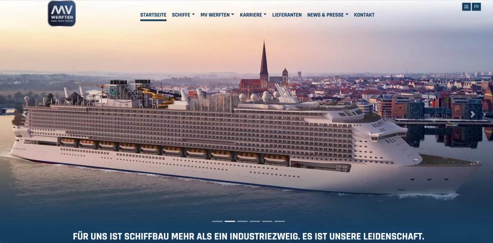Click the Schiffbau Leidenschaft headline text
The image size is (493, 243).
point(248,236)
